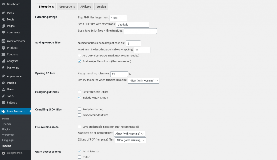The image size is (277, 160).
Task: Click the Appearance paintbrush icon
Action: [3, 76]
